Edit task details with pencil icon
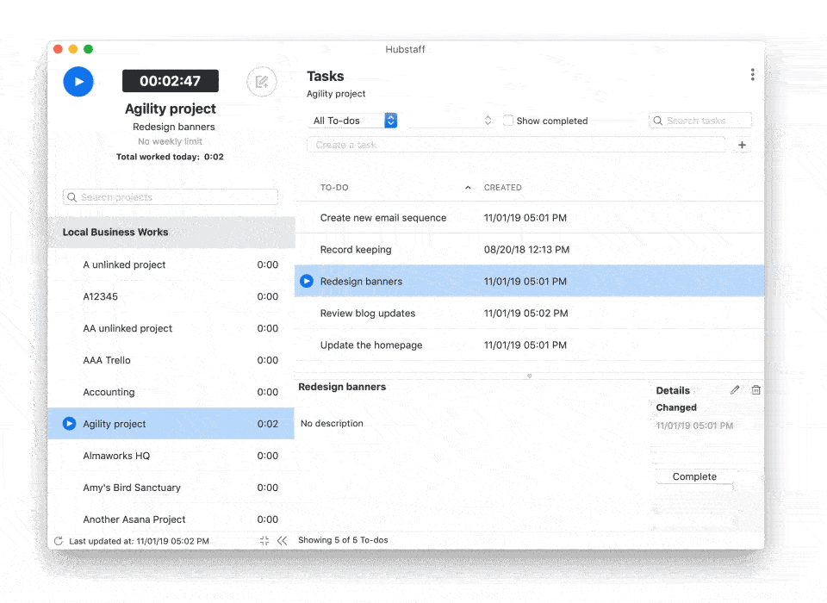The image size is (827, 603). pos(735,390)
